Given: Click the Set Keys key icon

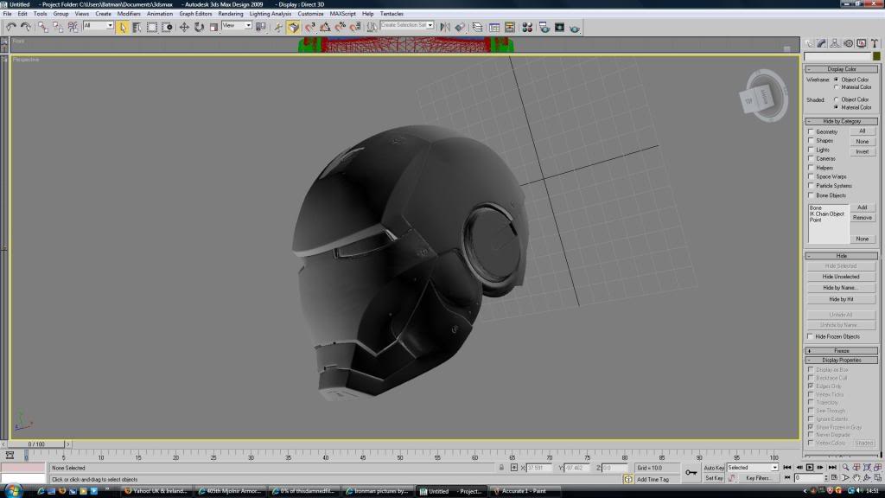Looking at the screenshot, I should tap(691, 472).
